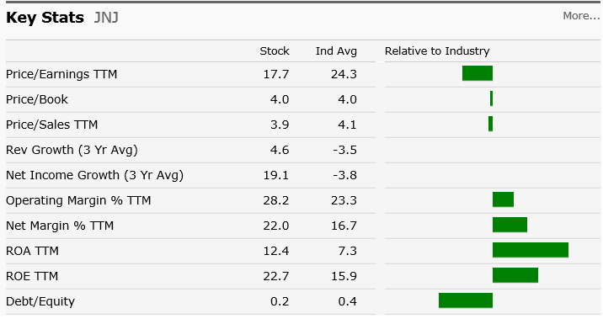Click the Debt/Equity row label

40,301
